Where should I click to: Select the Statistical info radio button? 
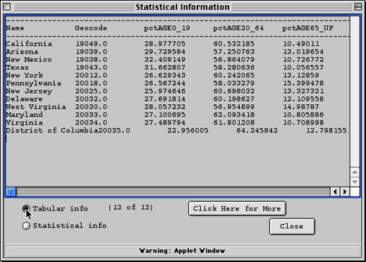pyautogui.click(x=26, y=225)
